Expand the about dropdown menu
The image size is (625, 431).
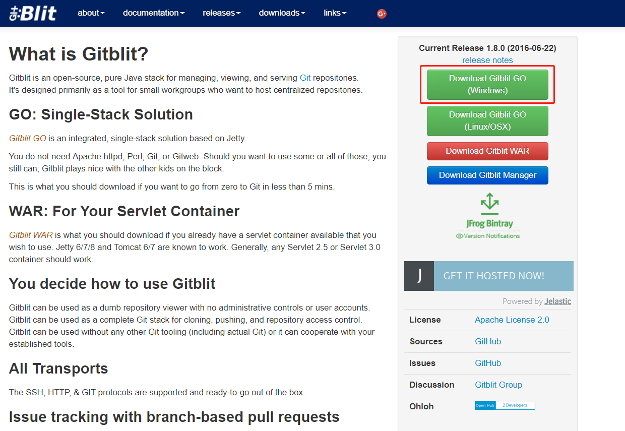coord(91,13)
